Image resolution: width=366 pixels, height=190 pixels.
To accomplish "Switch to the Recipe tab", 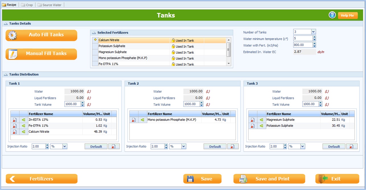I will (x=9, y=5).
